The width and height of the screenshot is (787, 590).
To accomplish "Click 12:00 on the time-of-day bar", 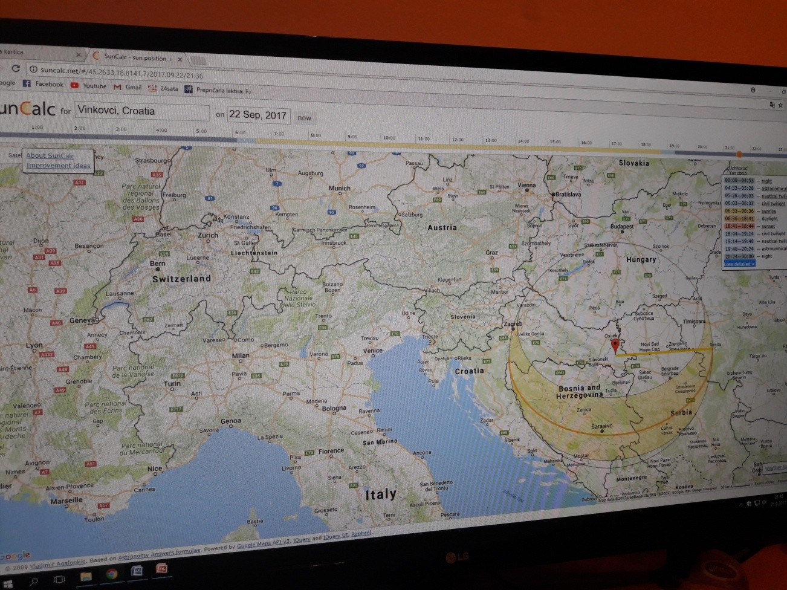I will (x=458, y=140).
